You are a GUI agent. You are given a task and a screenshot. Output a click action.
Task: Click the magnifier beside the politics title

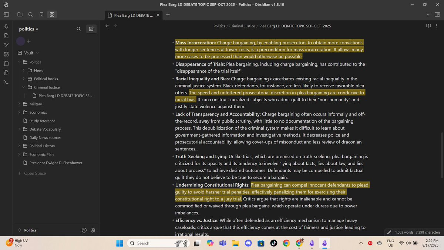(78, 29)
